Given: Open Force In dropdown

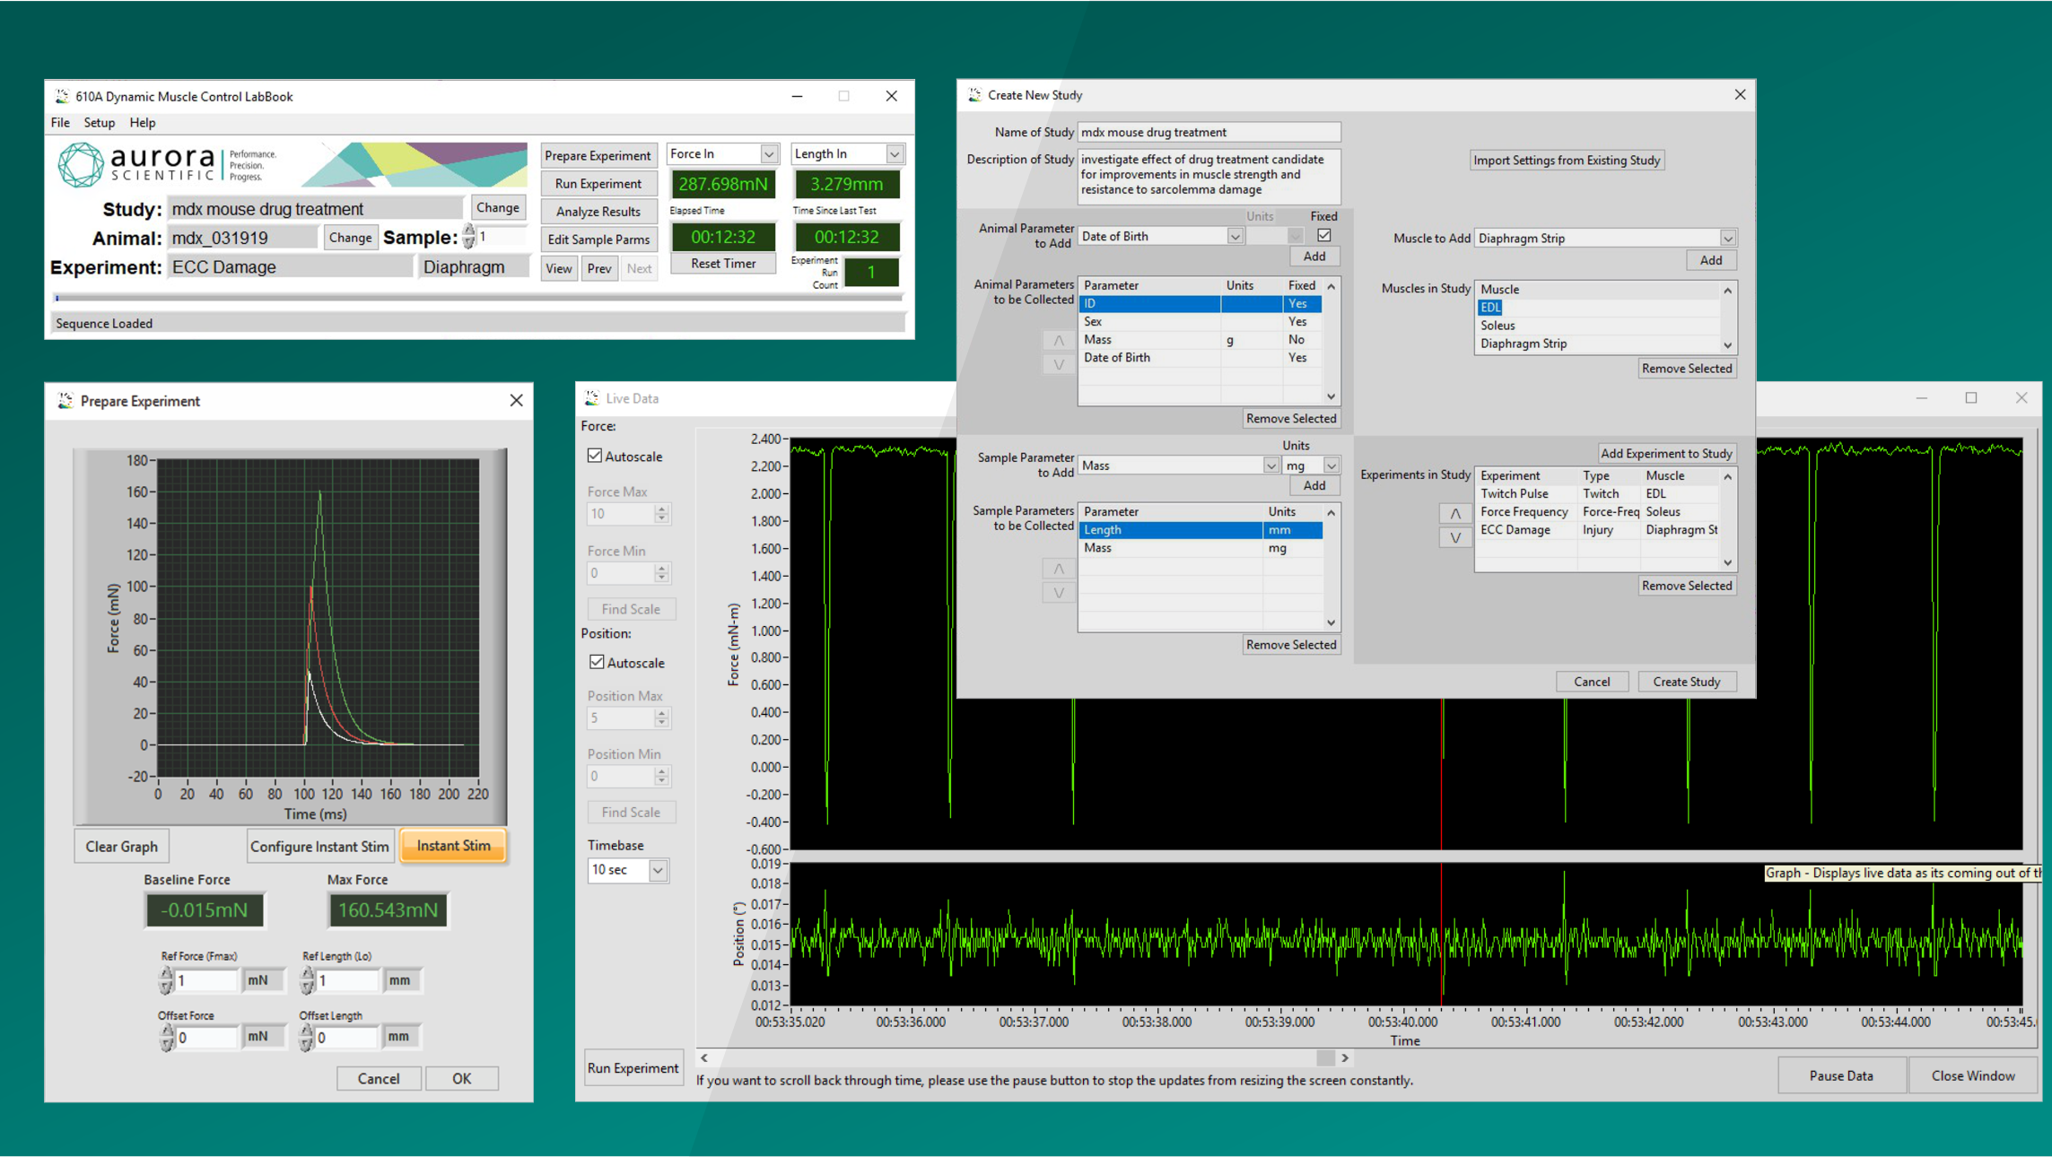Looking at the screenshot, I should 769,154.
